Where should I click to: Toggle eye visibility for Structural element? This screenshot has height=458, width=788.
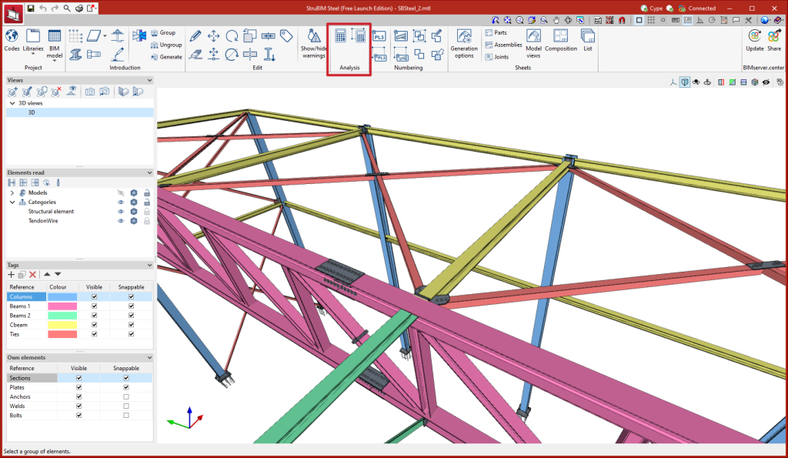[x=121, y=212]
